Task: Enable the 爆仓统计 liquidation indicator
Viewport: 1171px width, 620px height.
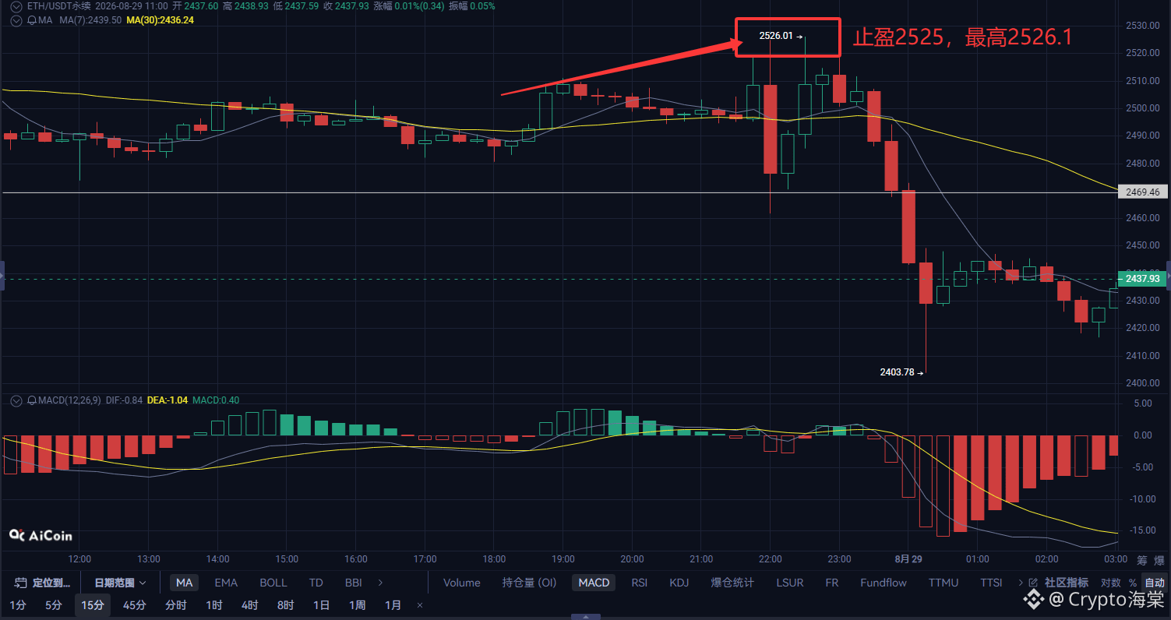Action: 732,583
